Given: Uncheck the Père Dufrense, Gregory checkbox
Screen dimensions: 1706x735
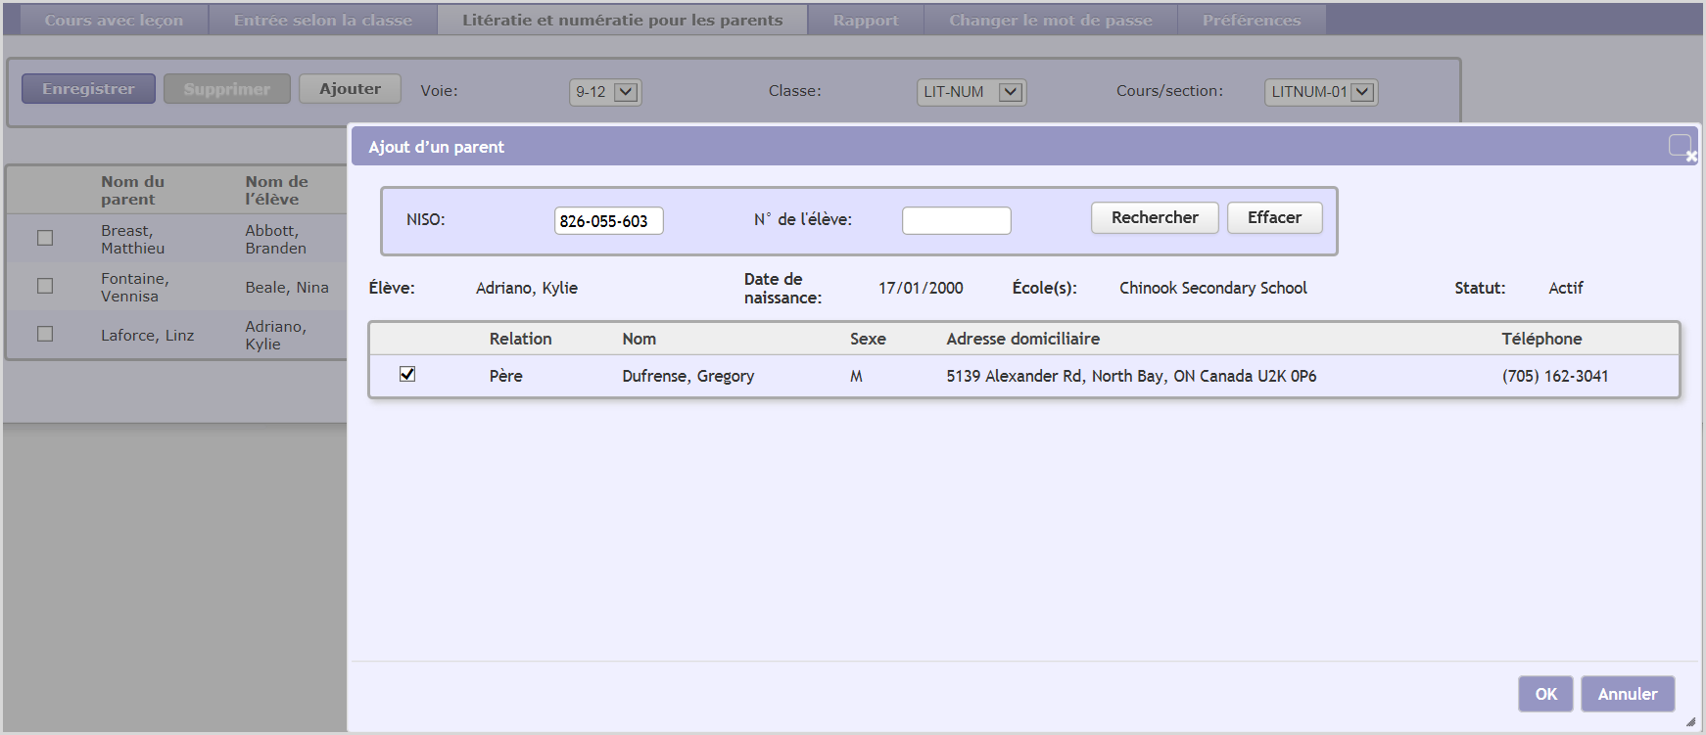Looking at the screenshot, I should point(407,374).
